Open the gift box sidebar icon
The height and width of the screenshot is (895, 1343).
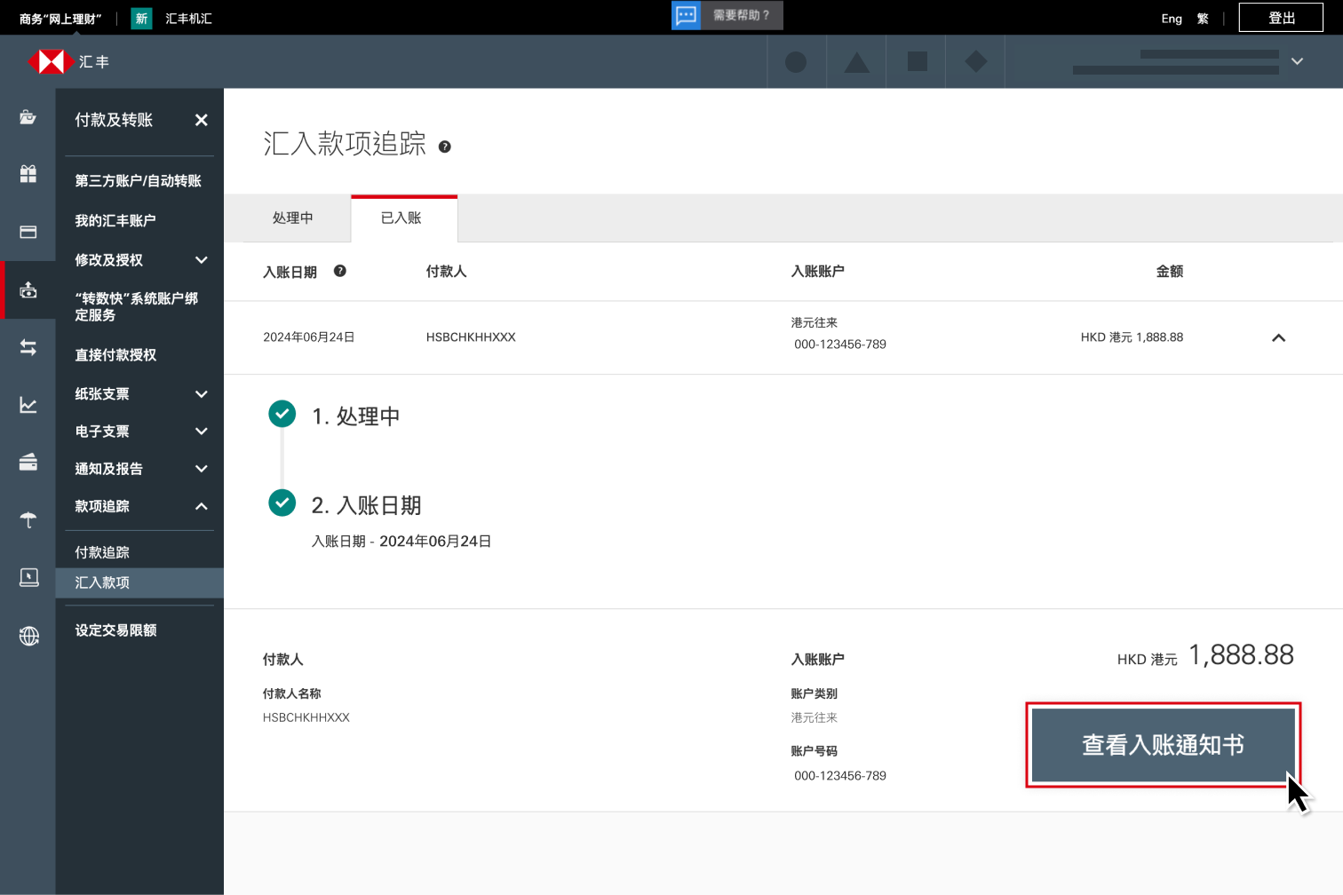click(x=28, y=174)
